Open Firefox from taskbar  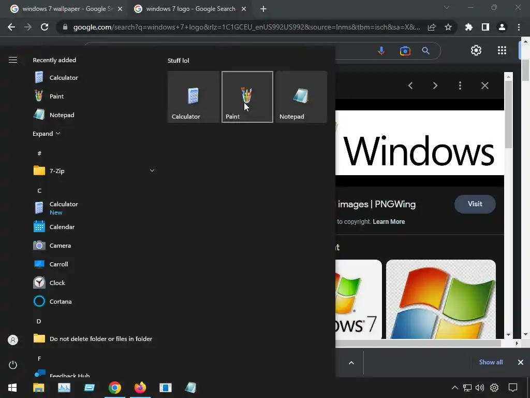(x=140, y=388)
